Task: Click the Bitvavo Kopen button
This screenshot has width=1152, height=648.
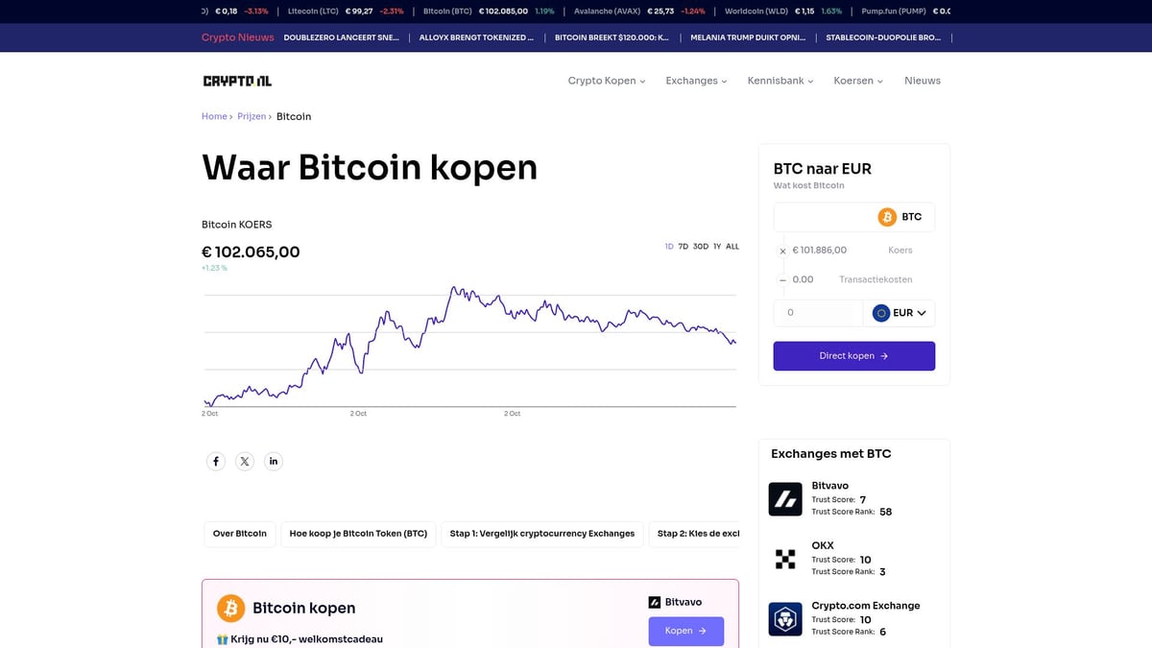Action: (x=685, y=631)
